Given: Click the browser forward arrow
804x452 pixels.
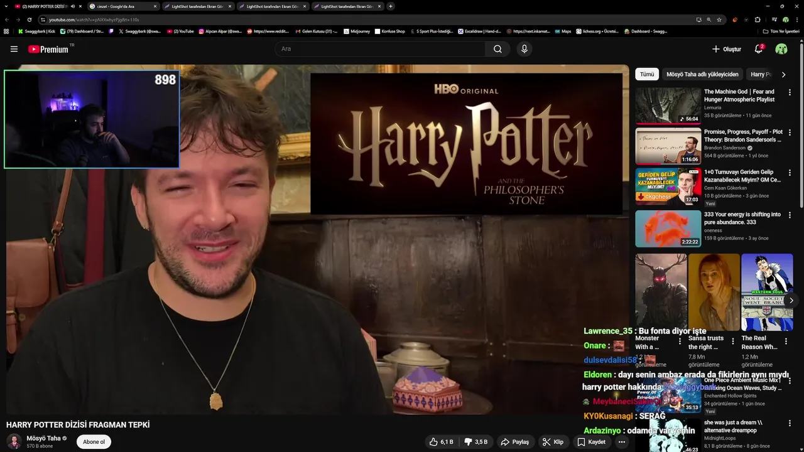Looking at the screenshot, I should coord(18,19).
